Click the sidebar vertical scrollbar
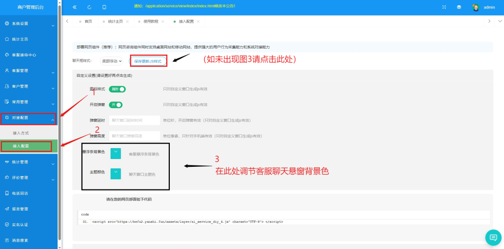Screen dimensions: 504x249 pos(60,122)
